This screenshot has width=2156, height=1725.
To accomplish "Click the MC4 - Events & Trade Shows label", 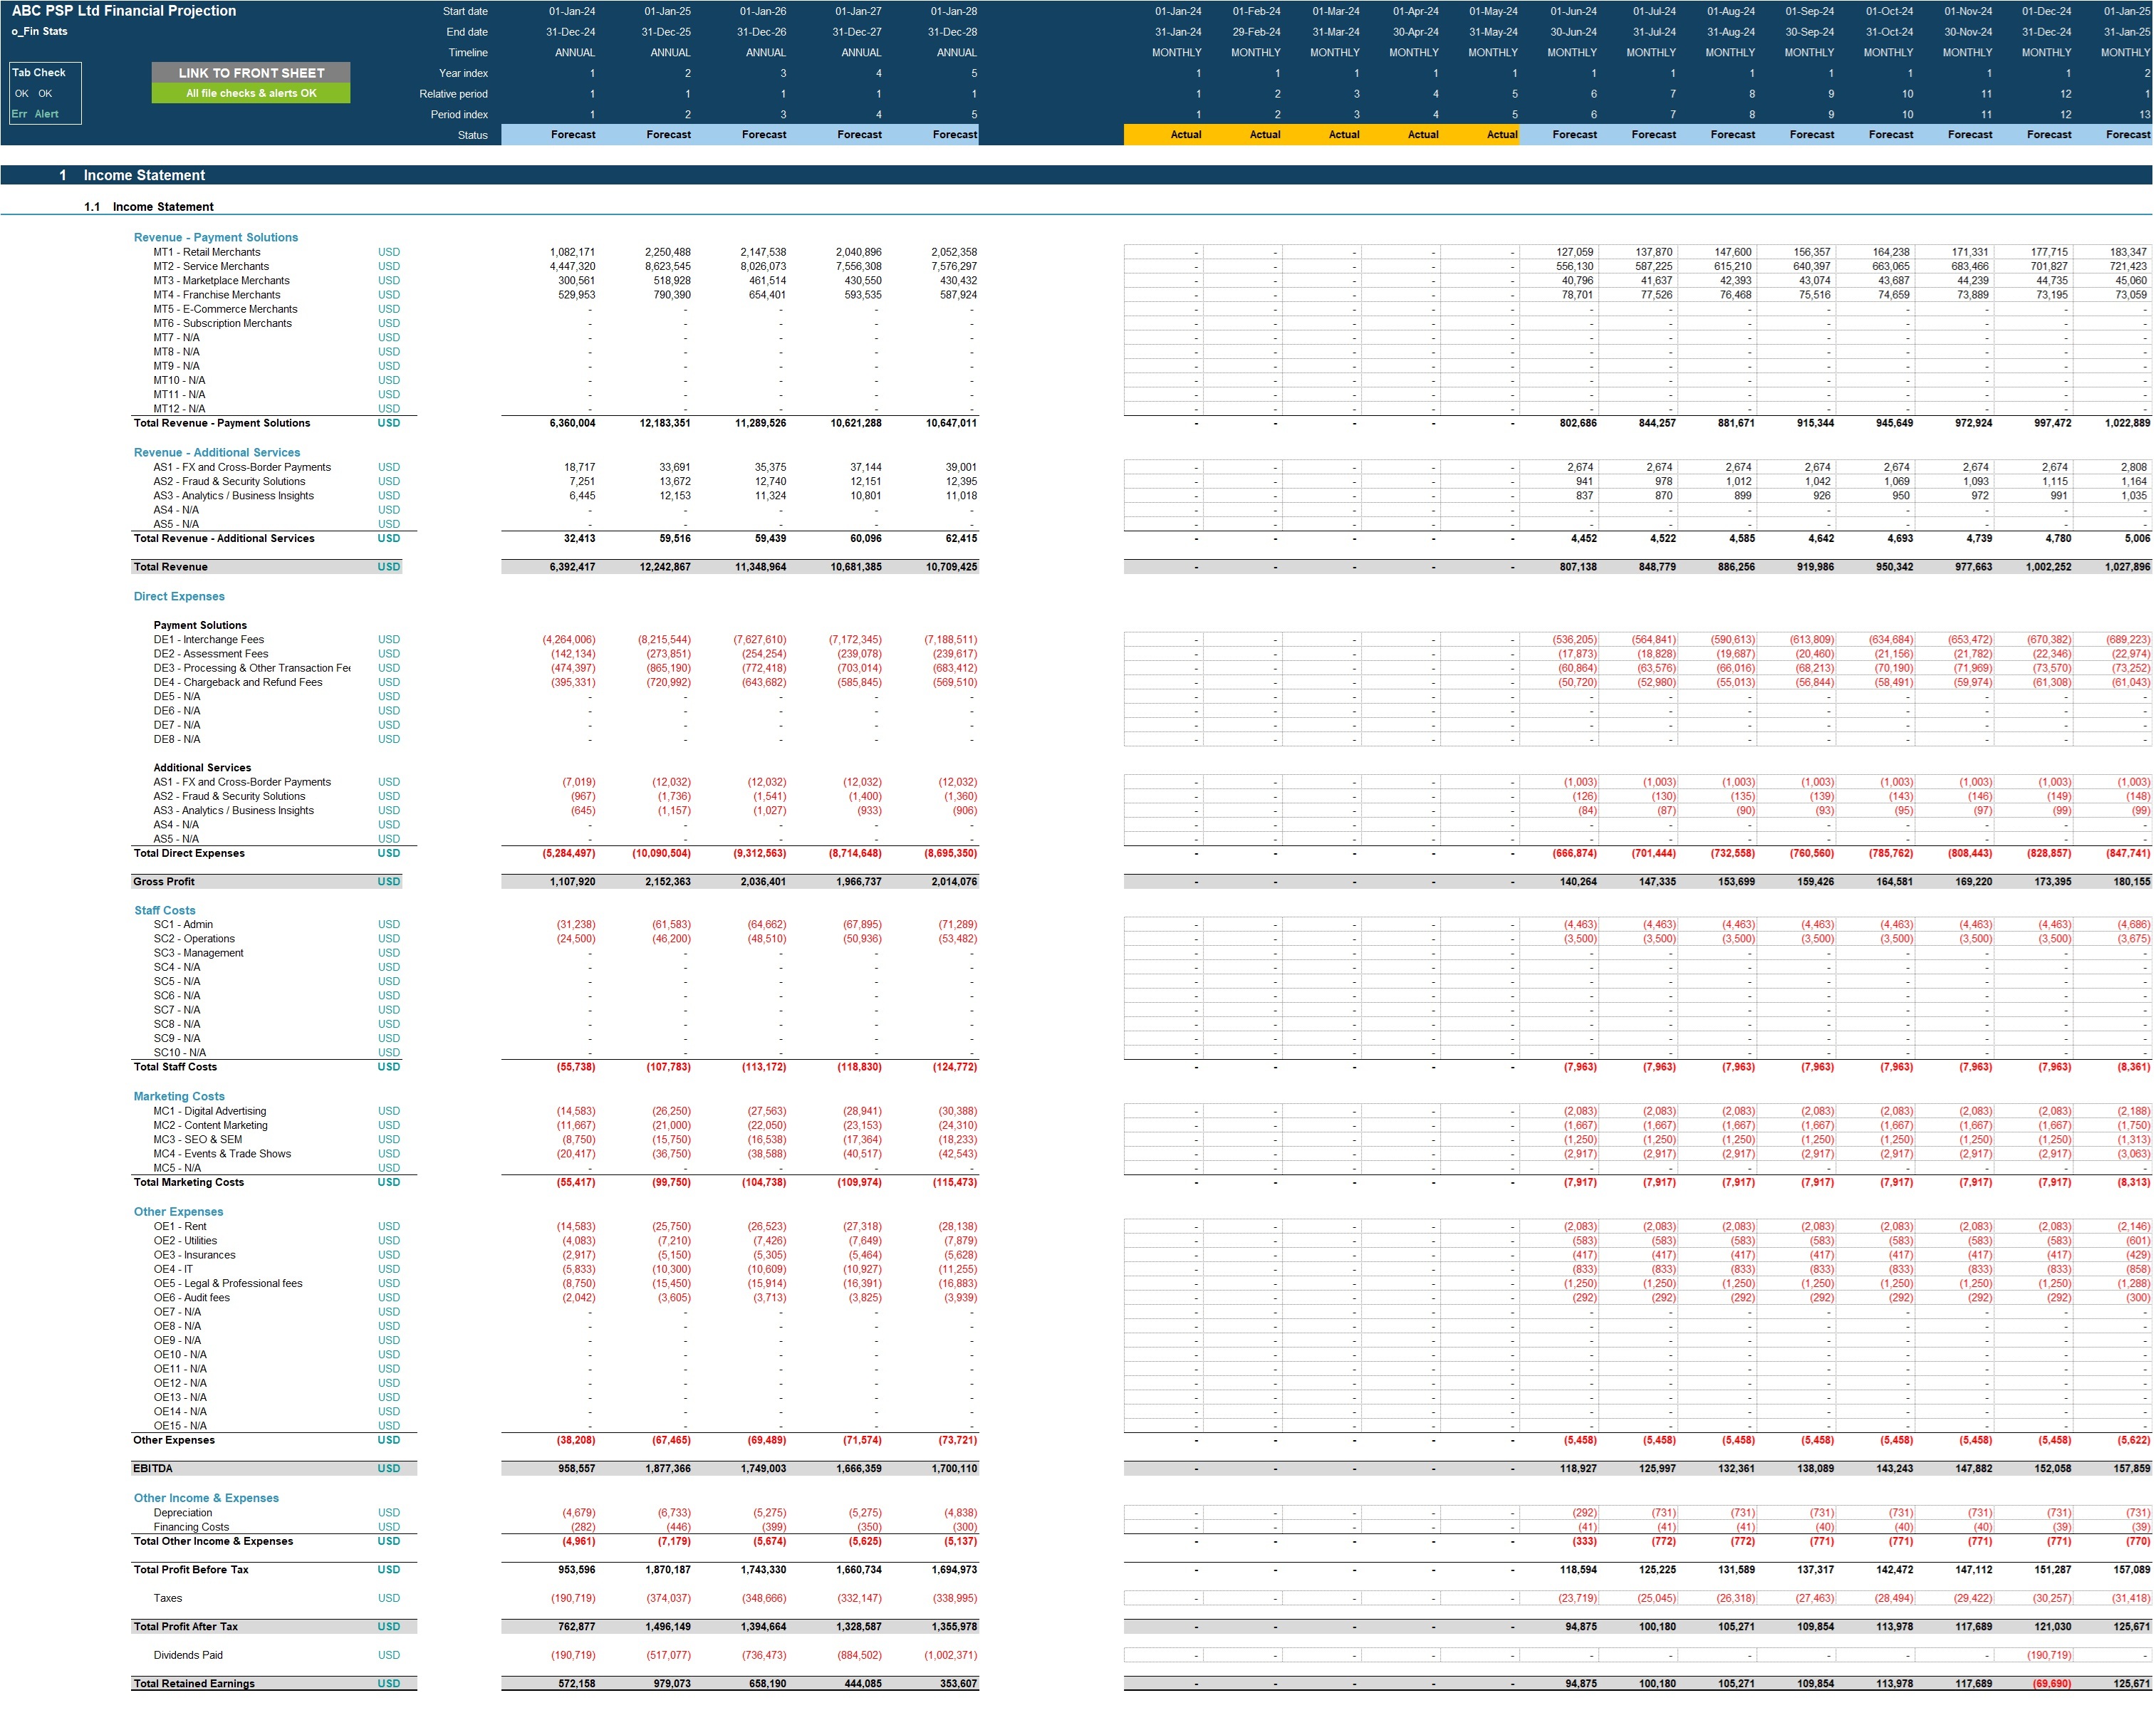I will point(222,1154).
